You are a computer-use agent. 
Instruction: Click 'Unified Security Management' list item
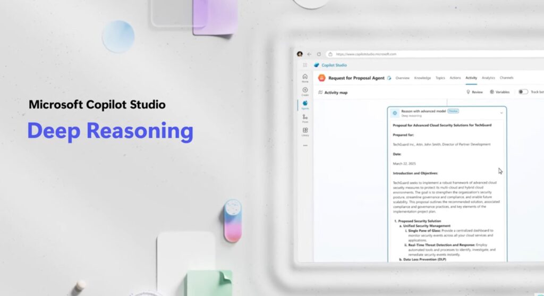[x=427, y=226]
